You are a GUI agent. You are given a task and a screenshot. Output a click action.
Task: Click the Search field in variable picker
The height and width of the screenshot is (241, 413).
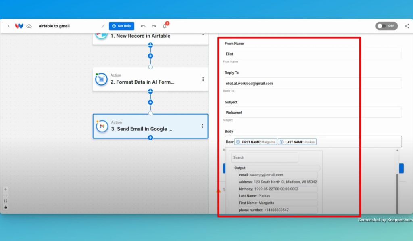click(265, 158)
